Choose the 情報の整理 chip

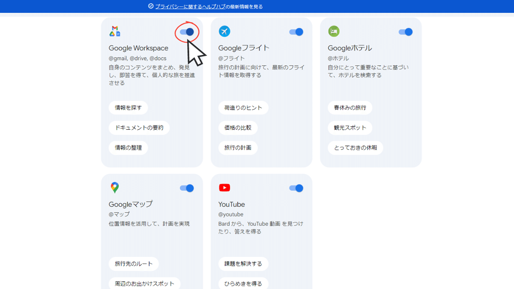tap(128, 148)
